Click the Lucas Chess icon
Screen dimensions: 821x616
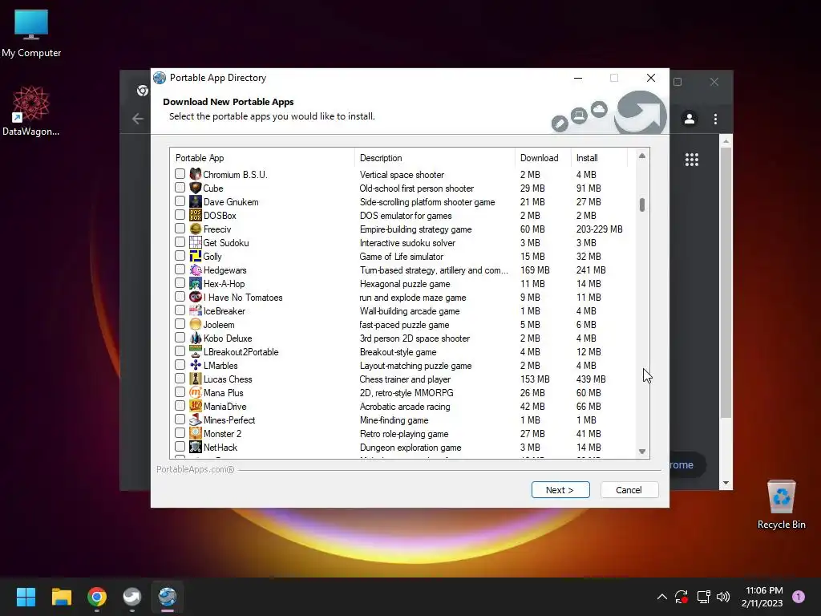coord(196,379)
